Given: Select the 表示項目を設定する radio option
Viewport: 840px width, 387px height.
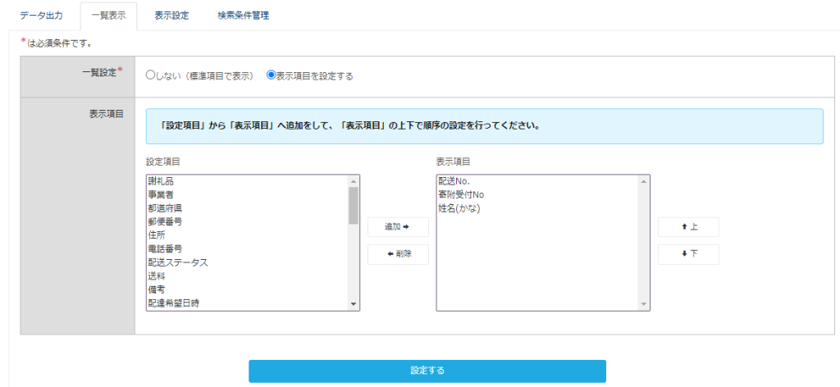Looking at the screenshot, I should [x=272, y=75].
